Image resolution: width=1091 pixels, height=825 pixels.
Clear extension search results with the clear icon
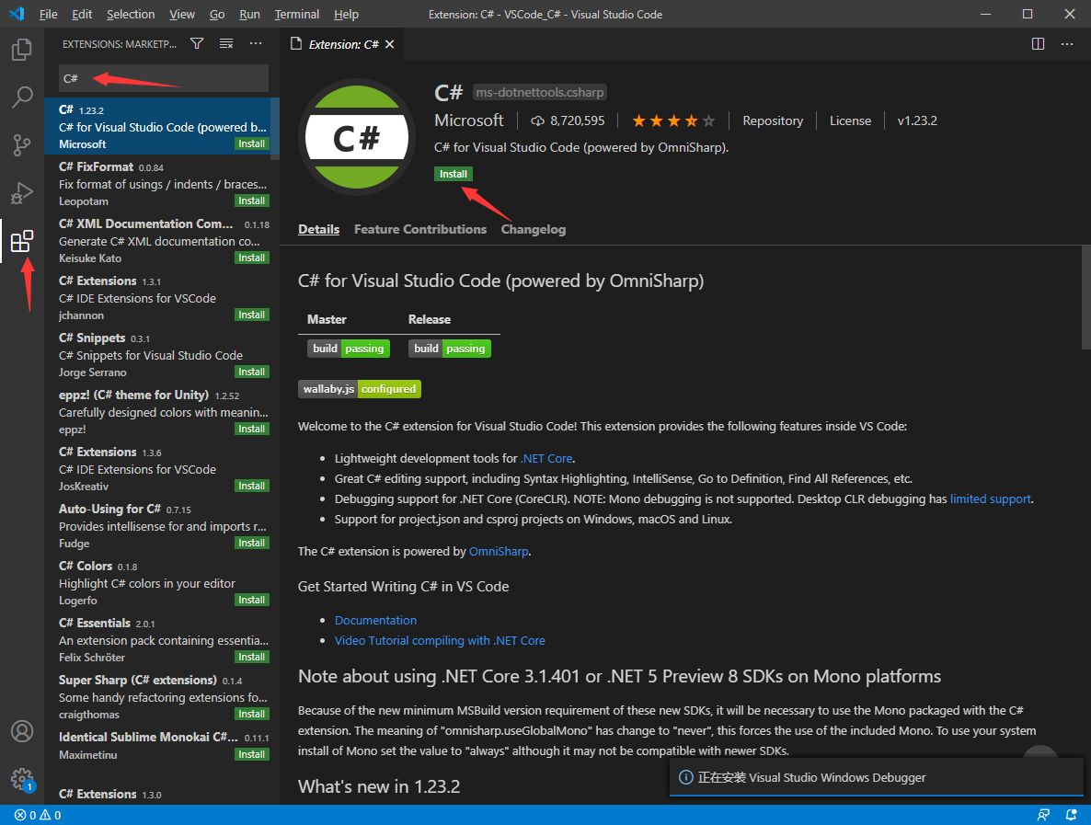click(x=226, y=42)
